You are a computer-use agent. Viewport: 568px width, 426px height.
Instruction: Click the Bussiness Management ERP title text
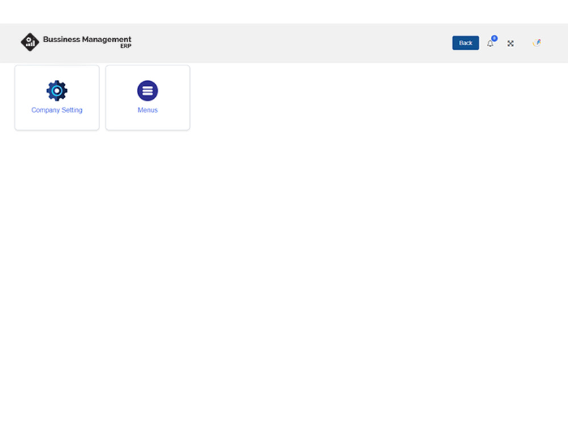[87, 41]
